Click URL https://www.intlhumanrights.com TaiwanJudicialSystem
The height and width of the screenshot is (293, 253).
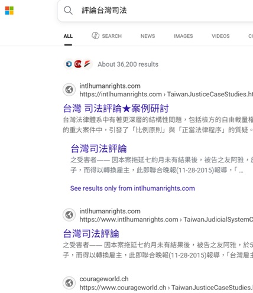166,219
